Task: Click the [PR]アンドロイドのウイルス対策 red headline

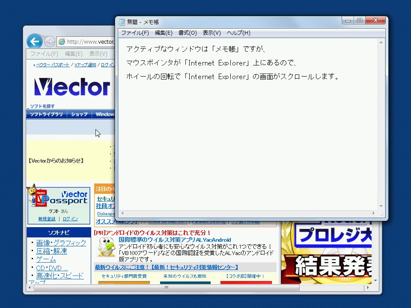Action: (152, 233)
